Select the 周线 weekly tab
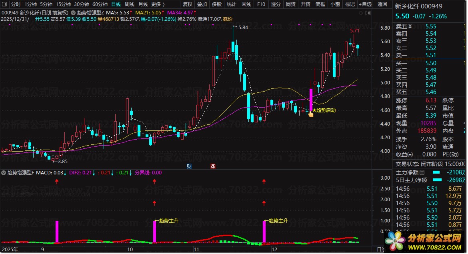468x254 pixels. pyautogui.click(x=130, y=4)
